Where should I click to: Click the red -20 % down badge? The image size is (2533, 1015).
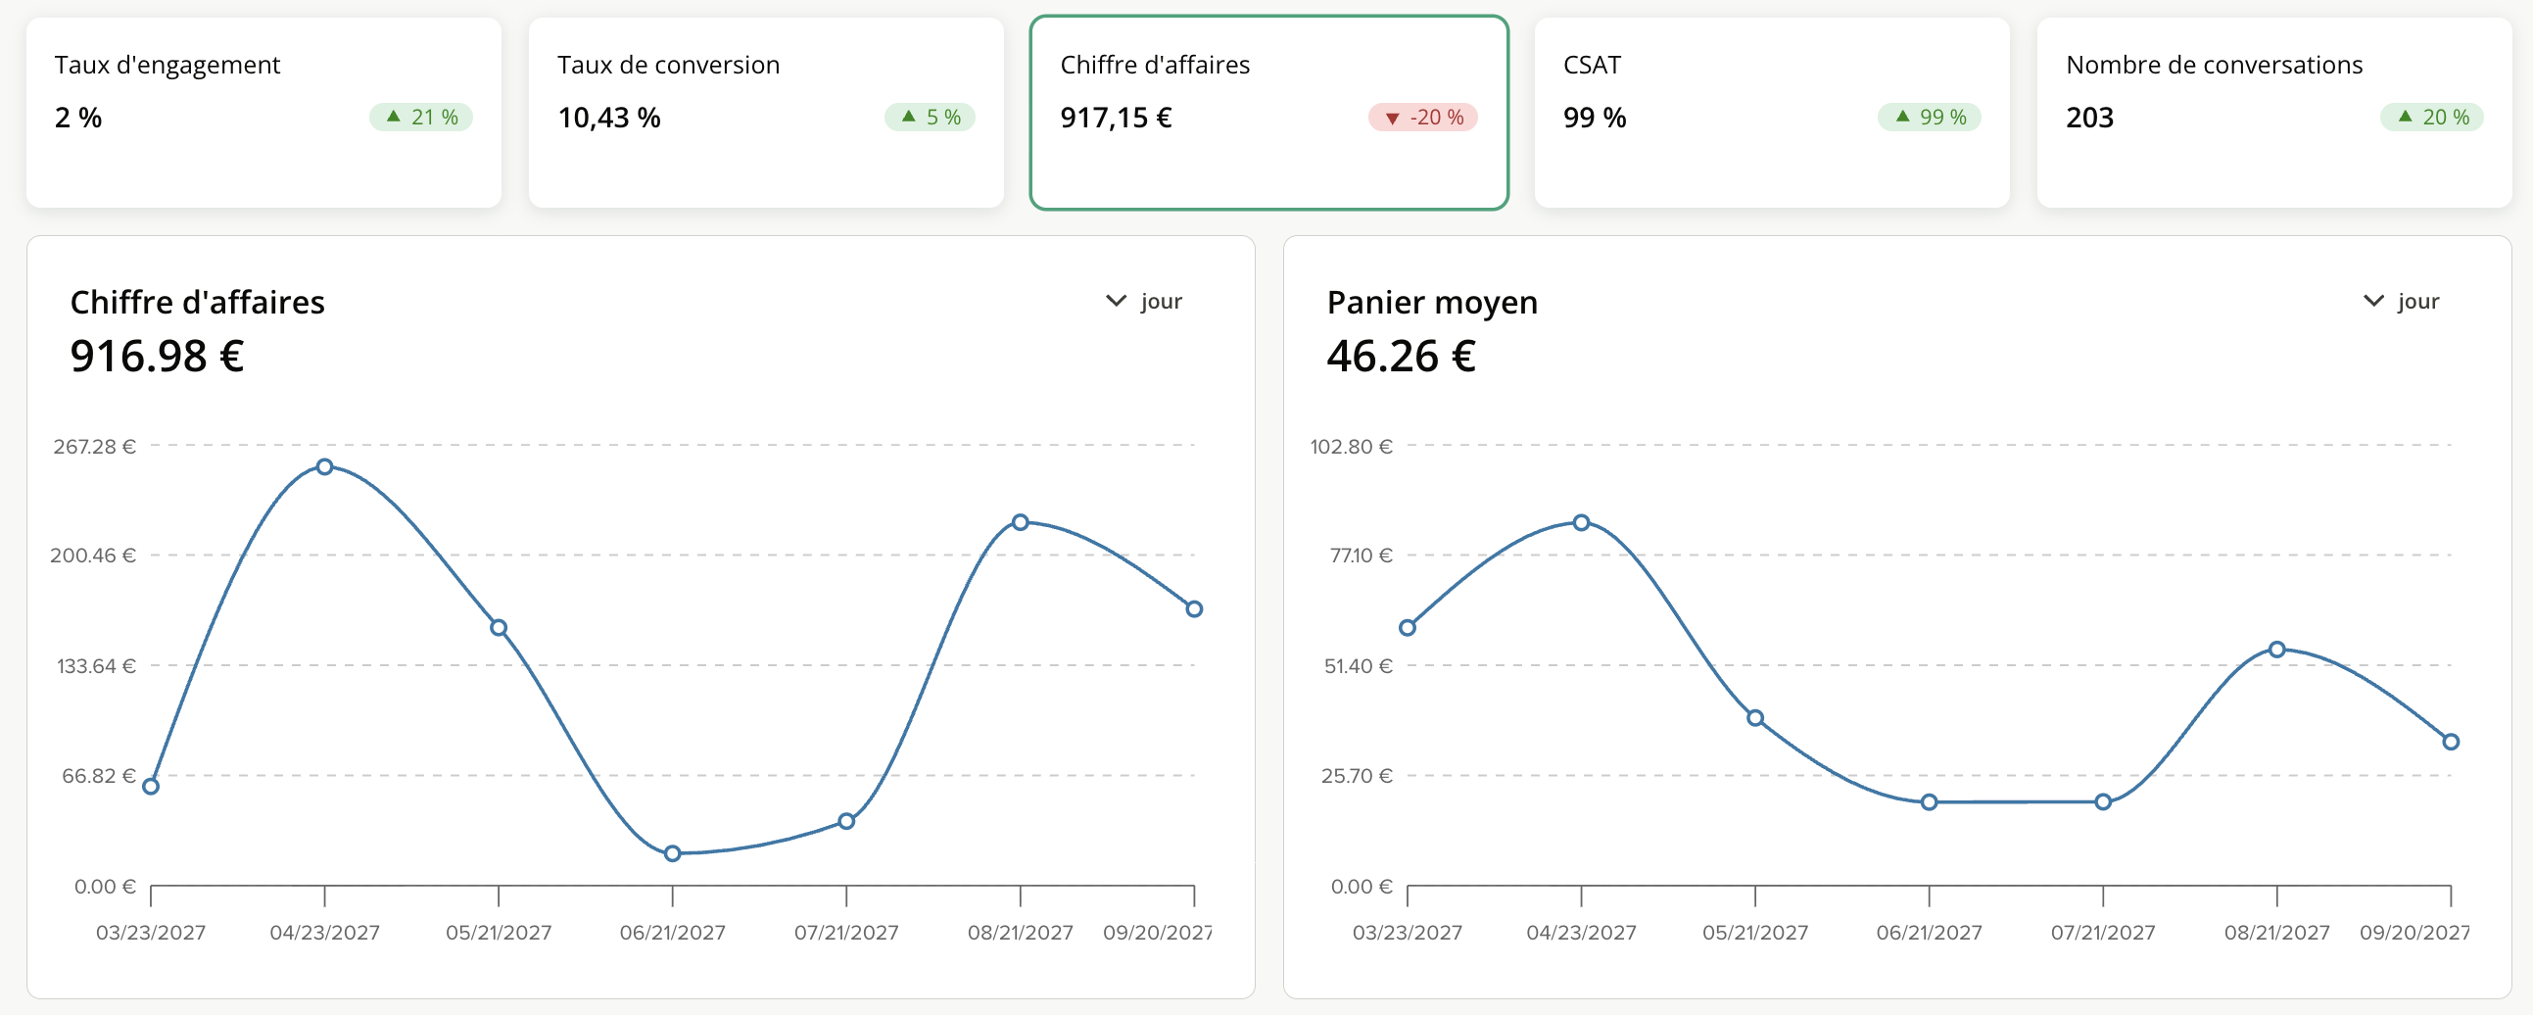click(1423, 117)
